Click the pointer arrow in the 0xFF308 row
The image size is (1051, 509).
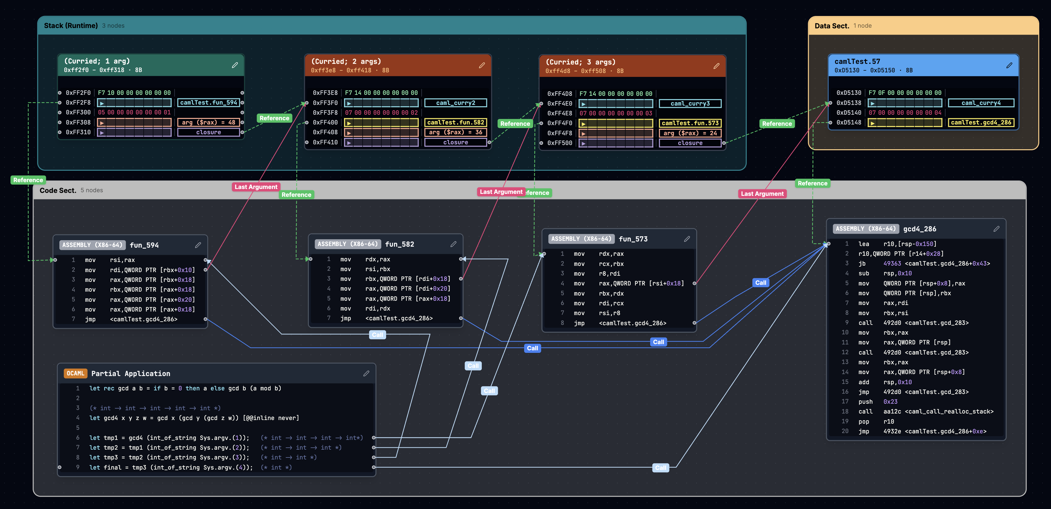point(102,123)
